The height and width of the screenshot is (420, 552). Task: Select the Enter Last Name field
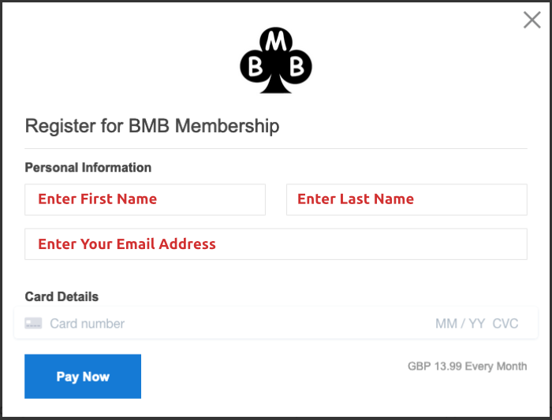(406, 199)
